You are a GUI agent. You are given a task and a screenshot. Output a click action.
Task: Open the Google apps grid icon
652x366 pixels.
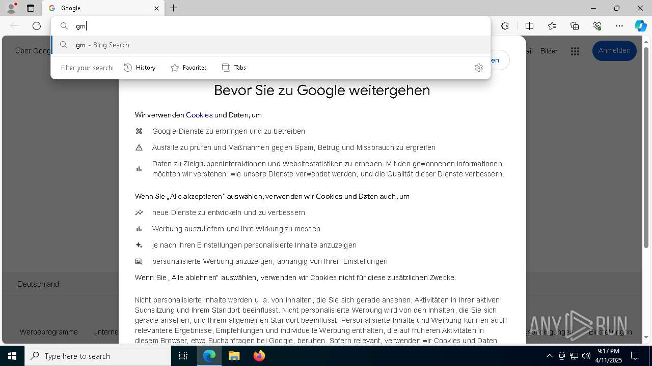click(575, 51)
